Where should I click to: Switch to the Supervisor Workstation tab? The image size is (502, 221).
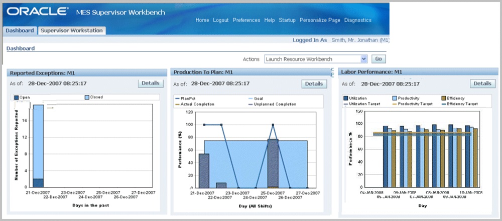pos(72,30)
